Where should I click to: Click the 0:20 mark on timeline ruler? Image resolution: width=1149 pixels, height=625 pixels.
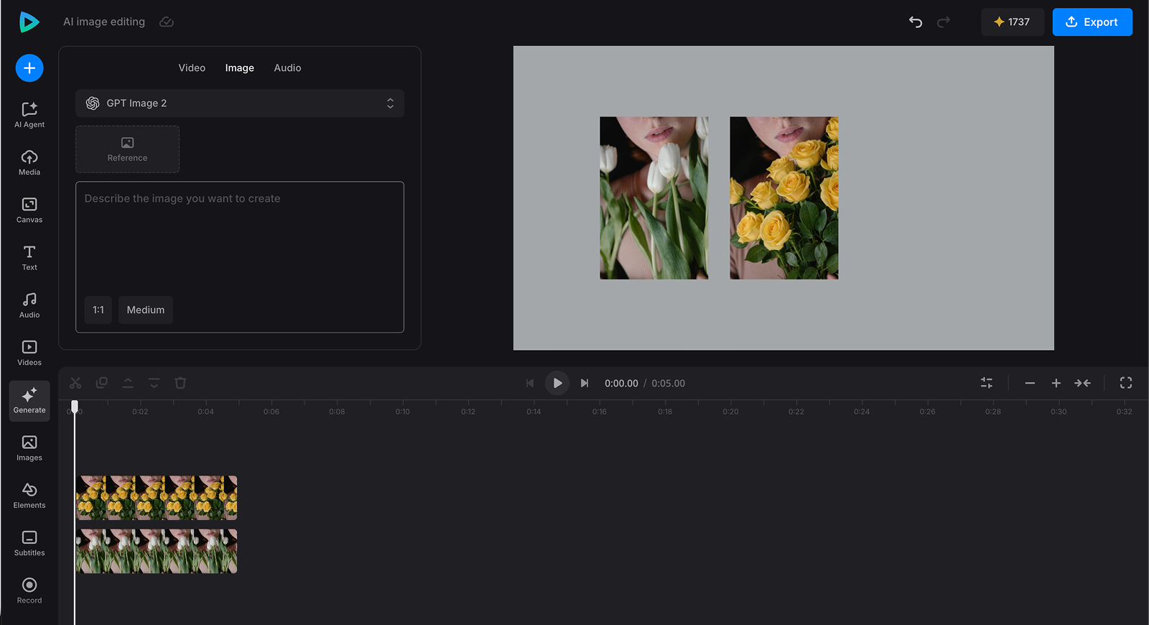(x=730, y=412)
